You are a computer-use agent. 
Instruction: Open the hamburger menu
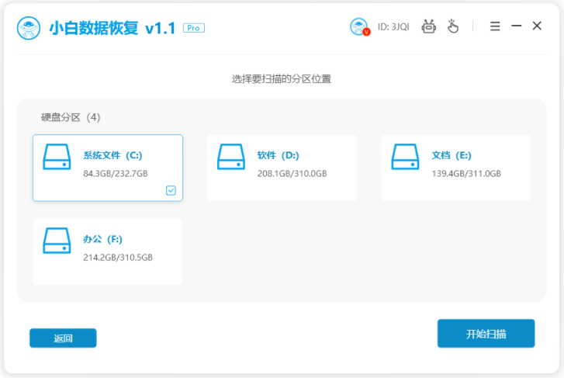point(495,26)
